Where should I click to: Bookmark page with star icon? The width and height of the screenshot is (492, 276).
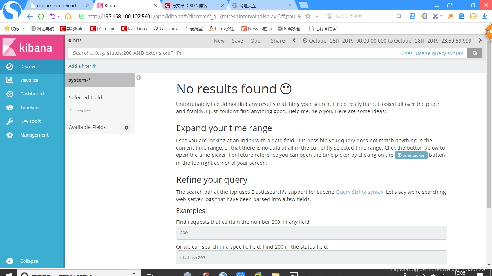(308, 16)
